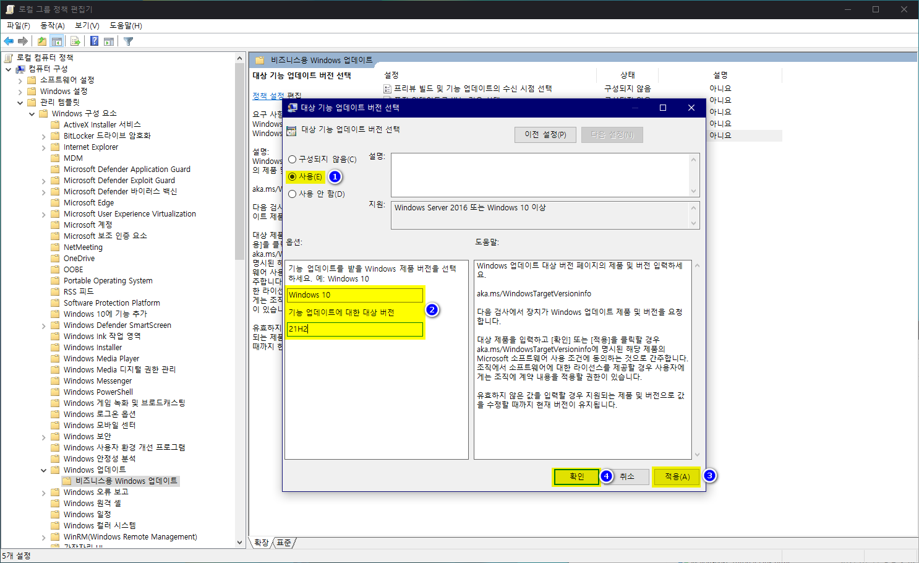Click the Up one level folder icon
The image size is (919, 563).
[x=41, y=41]
